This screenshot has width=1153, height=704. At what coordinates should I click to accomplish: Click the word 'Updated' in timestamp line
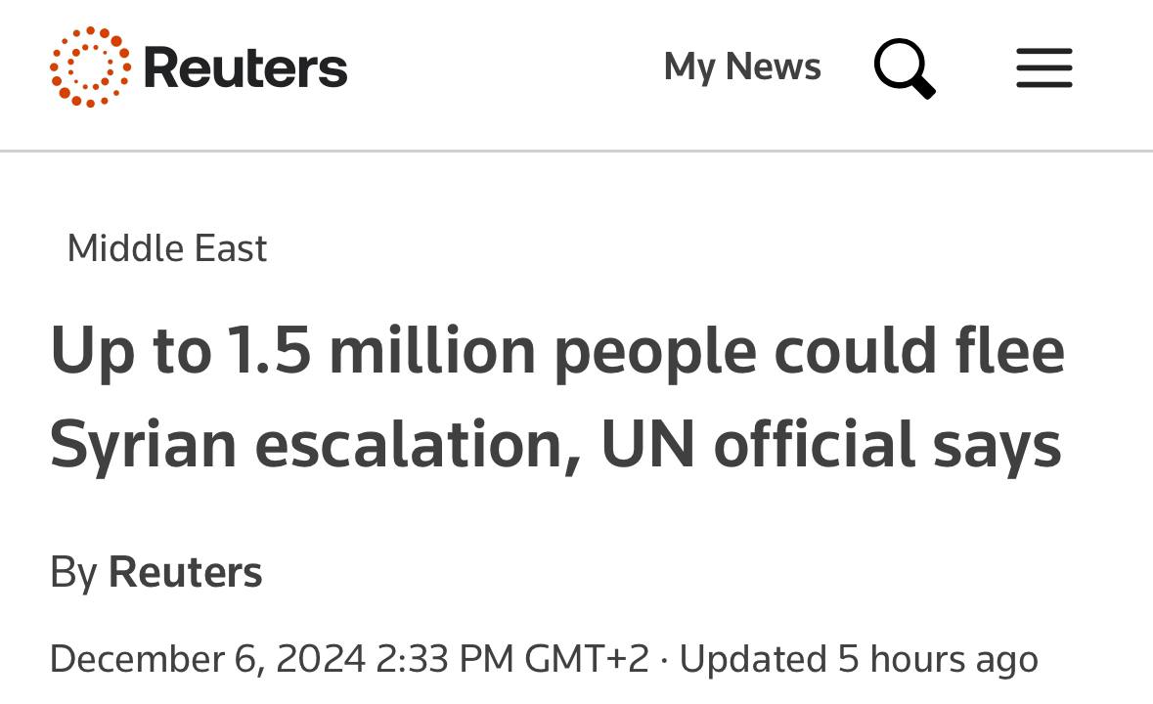click(x=751, y=658)
